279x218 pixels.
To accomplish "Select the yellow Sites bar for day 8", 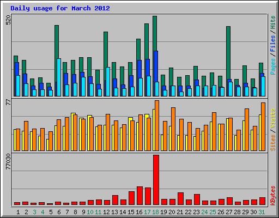I will 72,132.
